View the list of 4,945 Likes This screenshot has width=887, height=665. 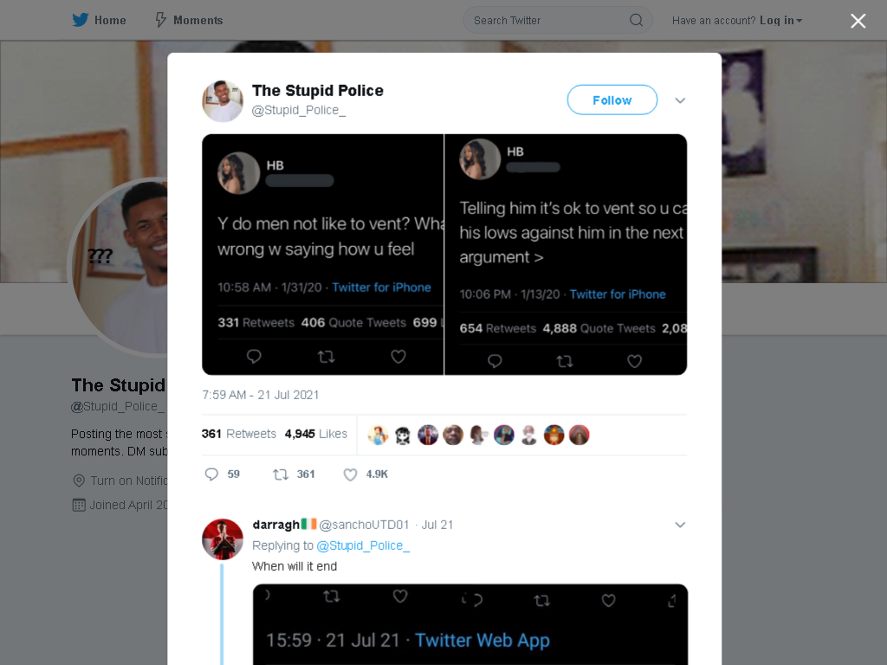[315, 434]
